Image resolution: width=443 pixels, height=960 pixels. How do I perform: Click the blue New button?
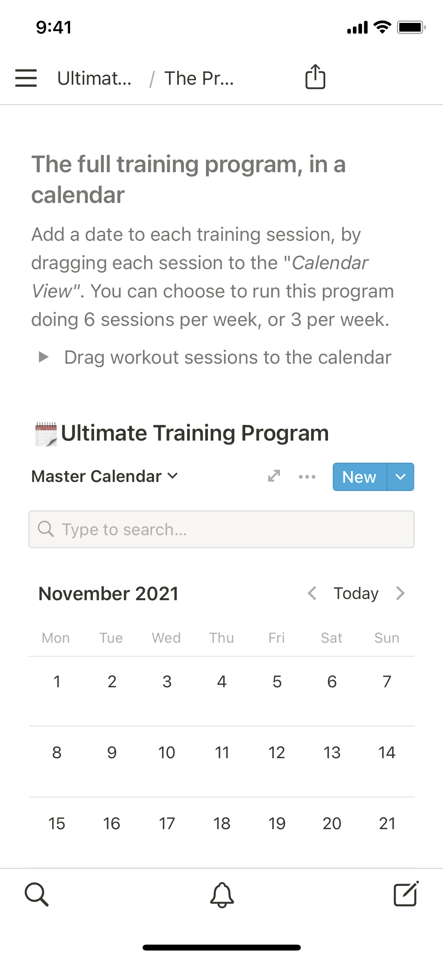pos(359,477)
